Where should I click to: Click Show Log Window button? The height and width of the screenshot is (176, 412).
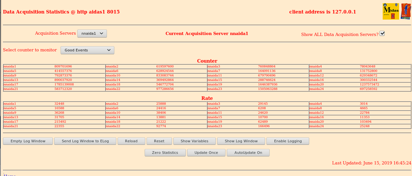point(241,141)
